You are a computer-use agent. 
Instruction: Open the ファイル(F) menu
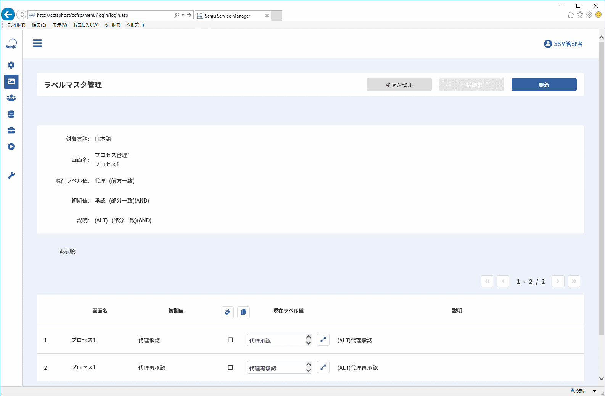point(16,25)
